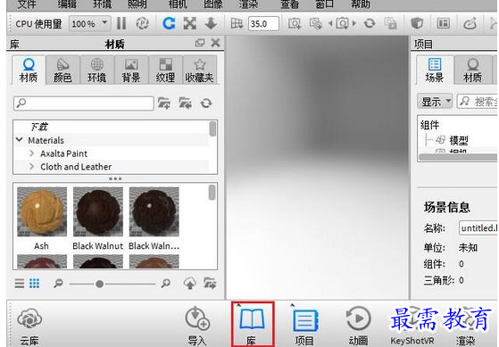Collapse the Materials tree node
This screenshot has height=347, width=499.
[19, 140]
